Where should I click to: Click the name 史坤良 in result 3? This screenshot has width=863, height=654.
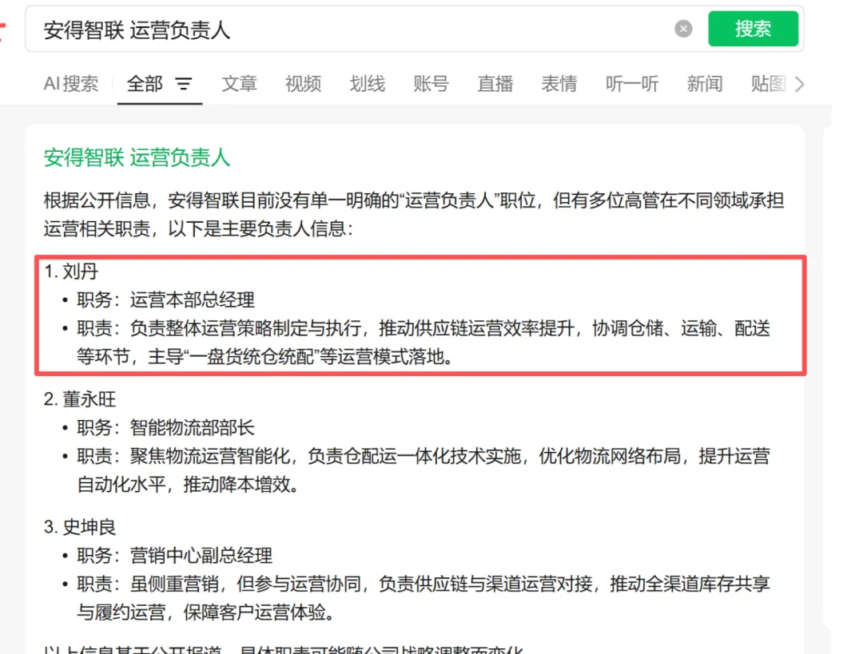click(89, 526)
